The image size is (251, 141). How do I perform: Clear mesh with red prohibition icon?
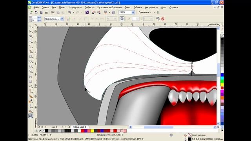click(163, 19)
